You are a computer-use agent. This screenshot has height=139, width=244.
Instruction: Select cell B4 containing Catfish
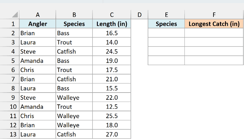click(x=74, y=51)
